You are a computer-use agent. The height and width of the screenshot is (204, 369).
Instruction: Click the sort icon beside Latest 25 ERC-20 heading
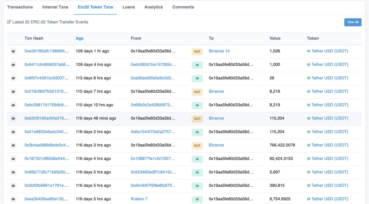click(9, 22)
